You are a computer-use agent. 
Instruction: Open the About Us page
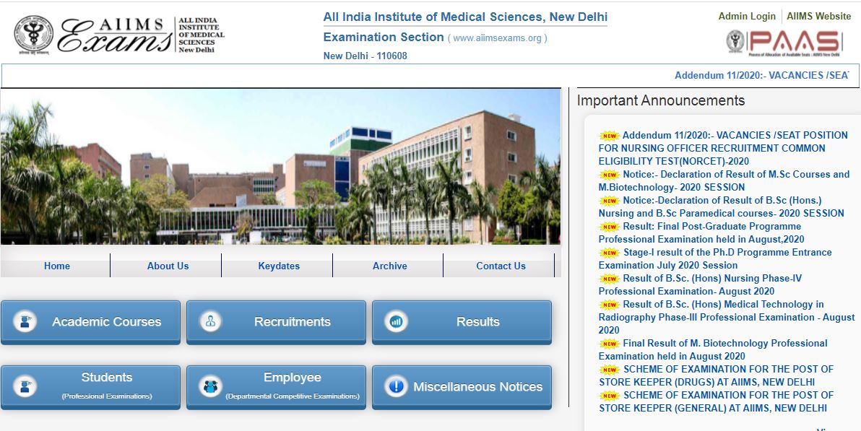[168, 266]
